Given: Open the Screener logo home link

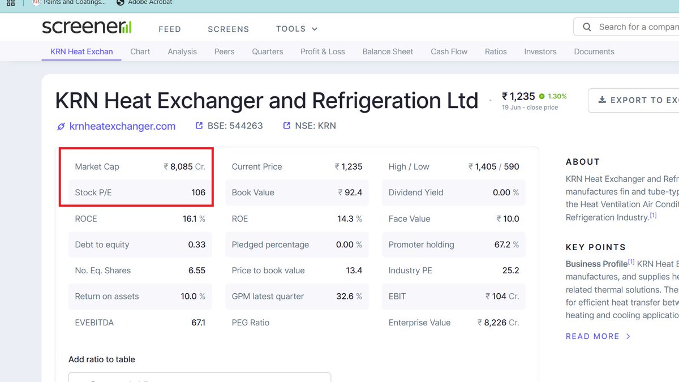Looking at the screenshot, I should click(87, 27).
